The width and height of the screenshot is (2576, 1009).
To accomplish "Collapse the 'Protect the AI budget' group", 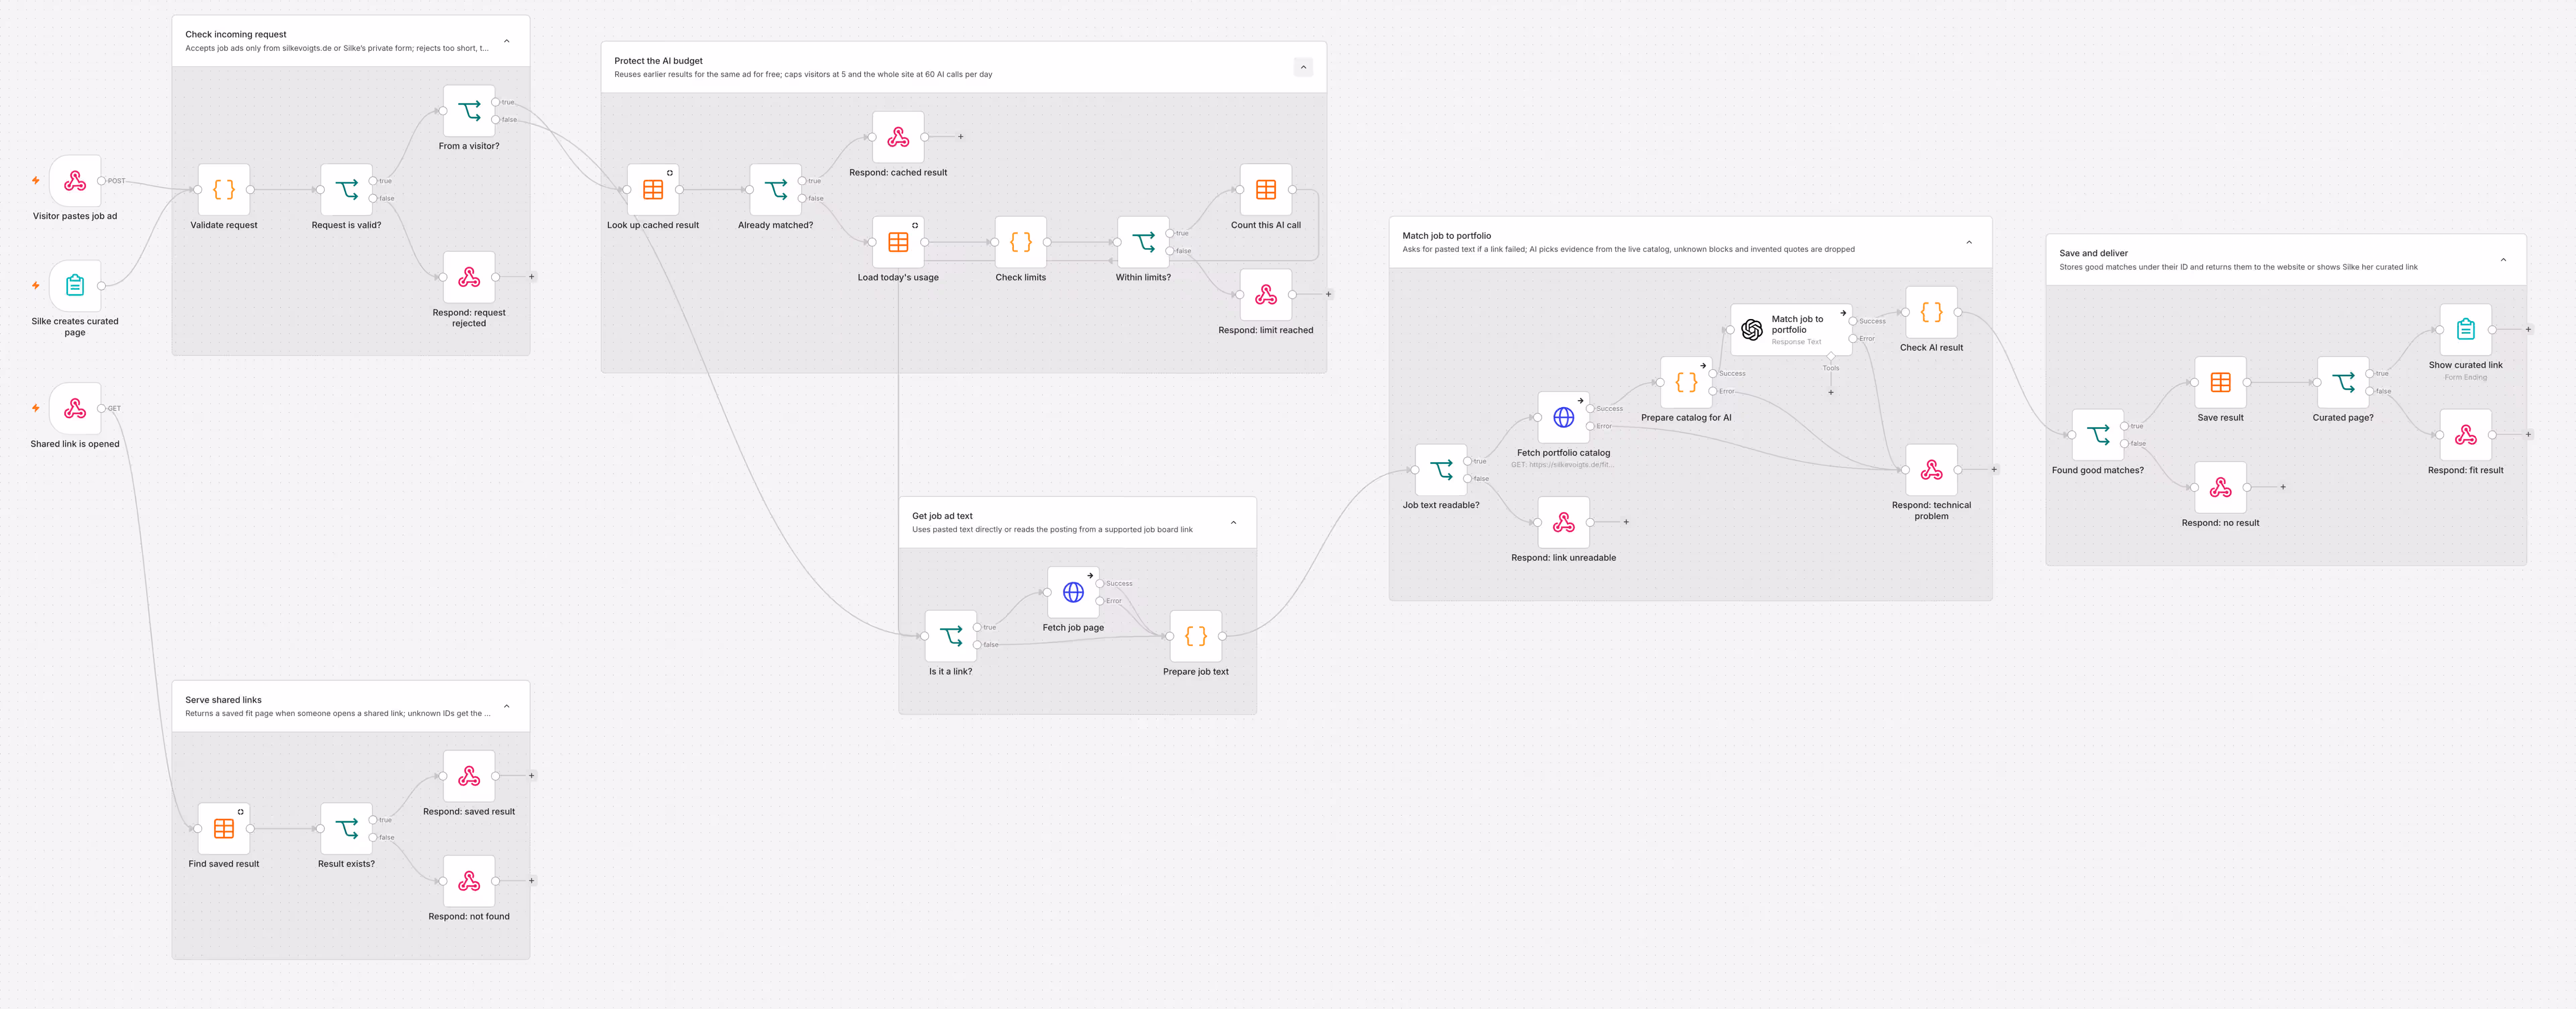I will point(1303,67).
